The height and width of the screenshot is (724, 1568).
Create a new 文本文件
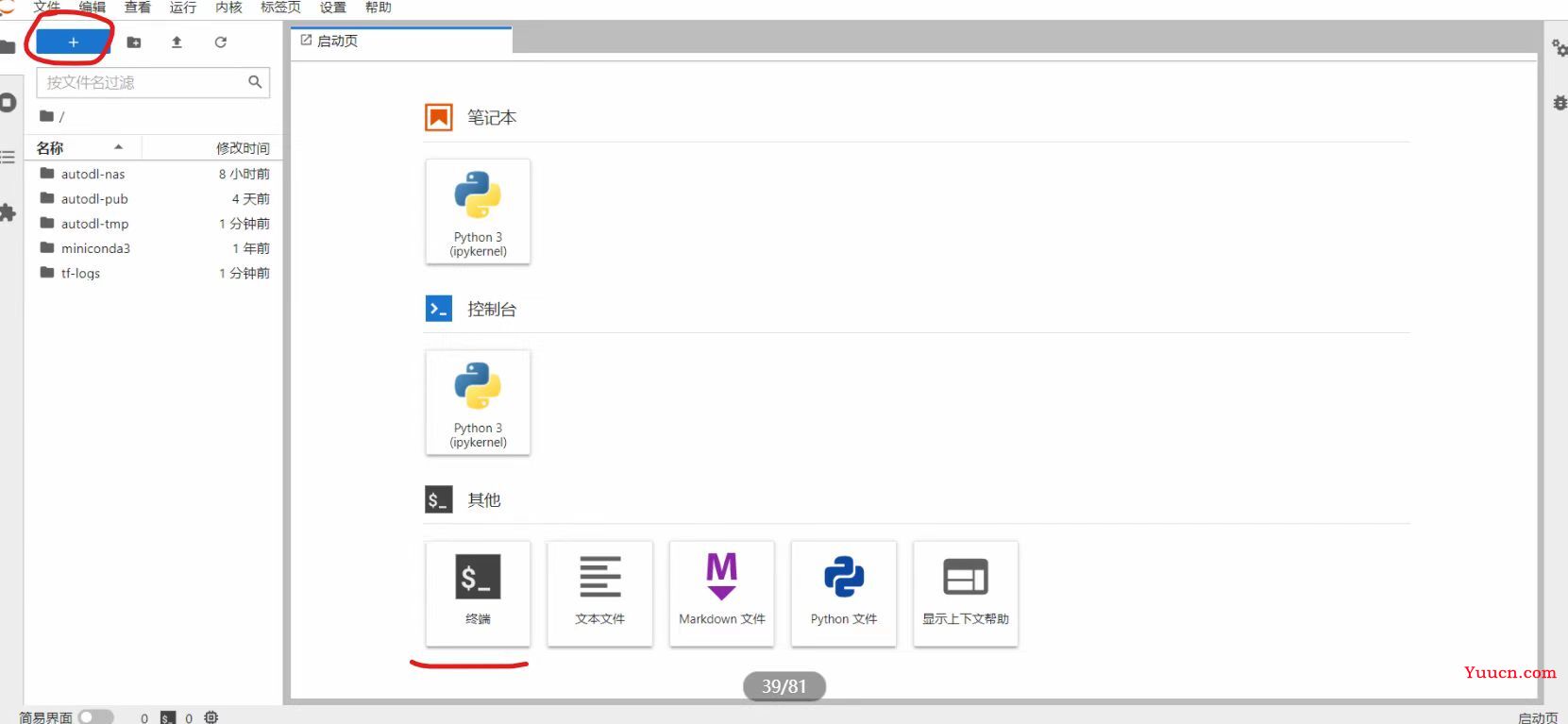click(599, 593)
